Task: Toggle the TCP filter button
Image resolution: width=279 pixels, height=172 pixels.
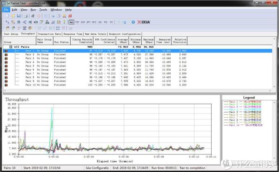Action: [77, 22]
